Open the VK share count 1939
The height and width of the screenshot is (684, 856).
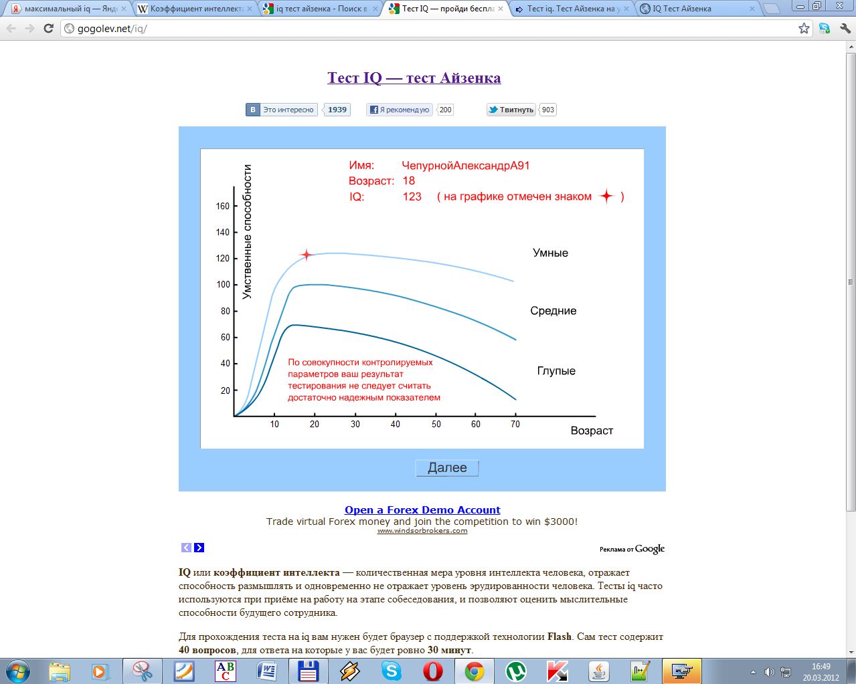(x=337, y=110)
